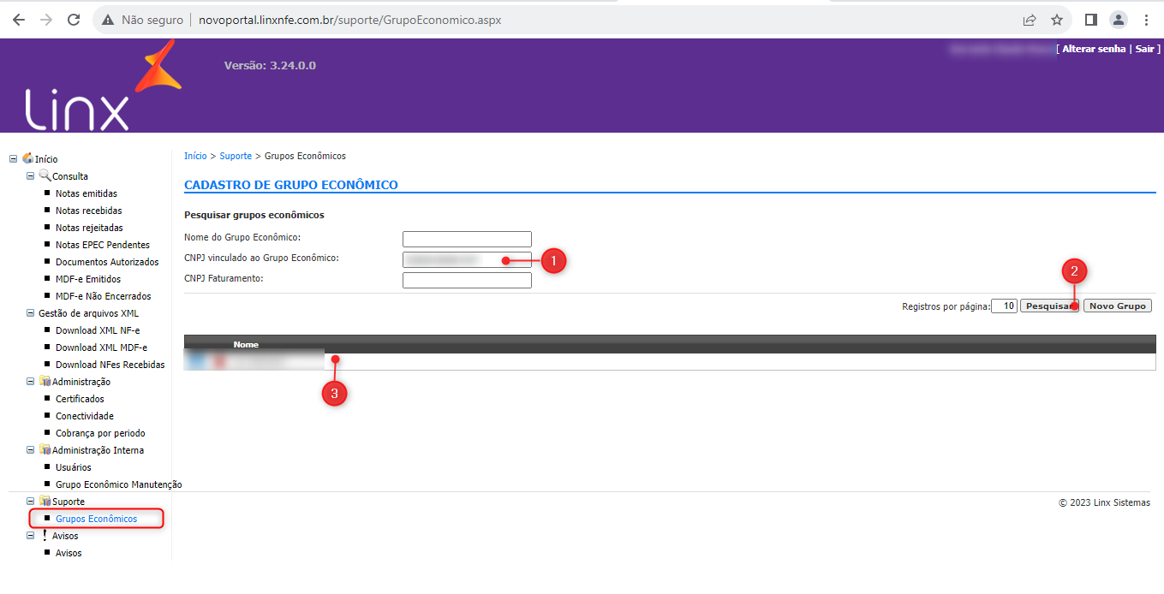Click the Pesquisar grupos econômicos subtitle
Screen dimensions: 1164x594
[254, 215]
